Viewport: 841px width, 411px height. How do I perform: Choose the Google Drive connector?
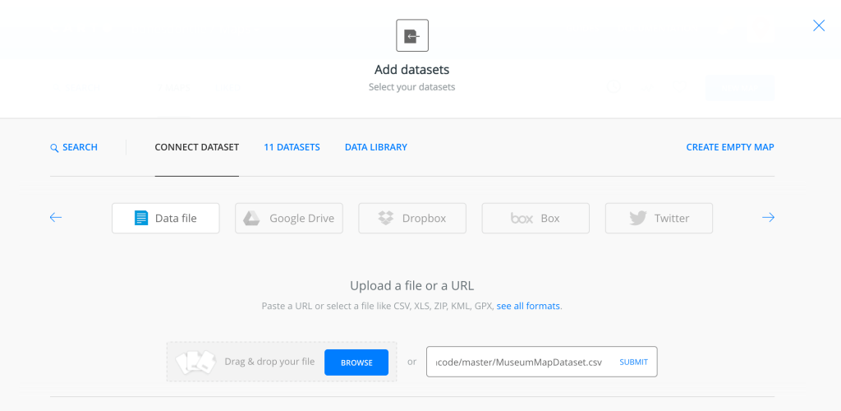tap(289, 219)
